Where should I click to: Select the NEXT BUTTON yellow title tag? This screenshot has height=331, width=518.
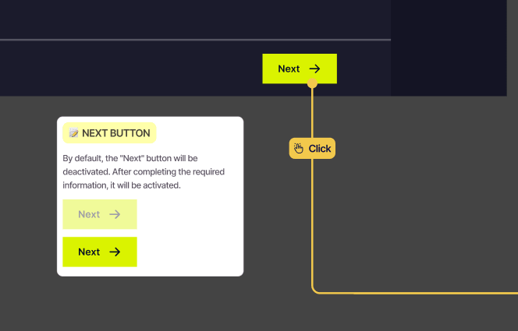[x=109, y=133]
